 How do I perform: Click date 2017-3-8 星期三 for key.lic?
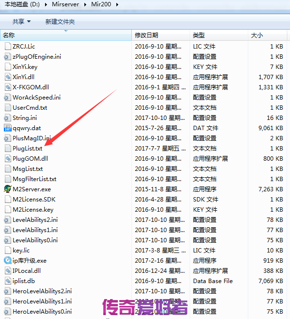point(160,251)
